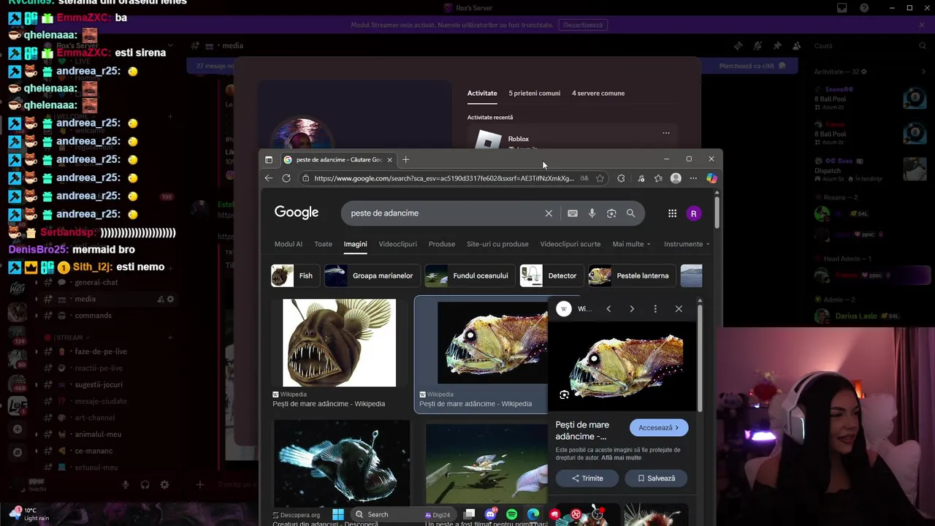Image resolution: width=935 pixels, height=526 pixels.
Task: Switch to Toate results tab
Action: (323, 244)
